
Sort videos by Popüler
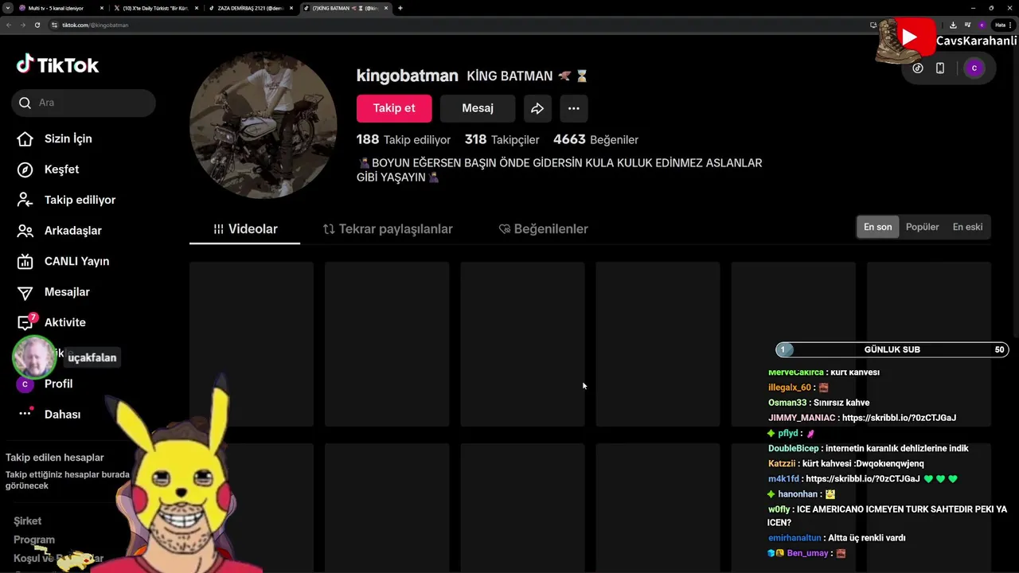coord(923,227)
